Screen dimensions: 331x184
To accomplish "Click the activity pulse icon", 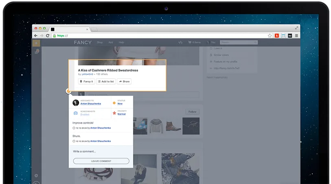I will (x=180, y=42).
